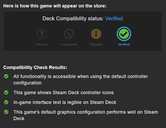Click the "Deck Compatibility status:" heading text
The width and height of the screenshot is (166, 128).
tap(73, 18)
